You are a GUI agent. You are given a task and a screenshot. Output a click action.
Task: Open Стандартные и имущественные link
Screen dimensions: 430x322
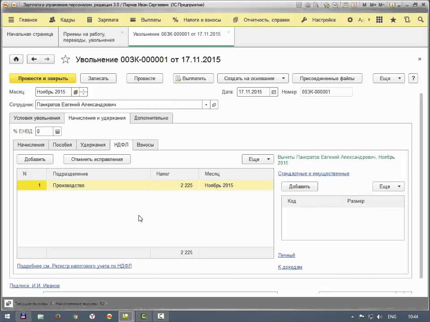(x=314, y=174)
